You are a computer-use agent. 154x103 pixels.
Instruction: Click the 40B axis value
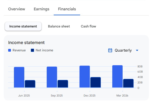click(140, 77)
